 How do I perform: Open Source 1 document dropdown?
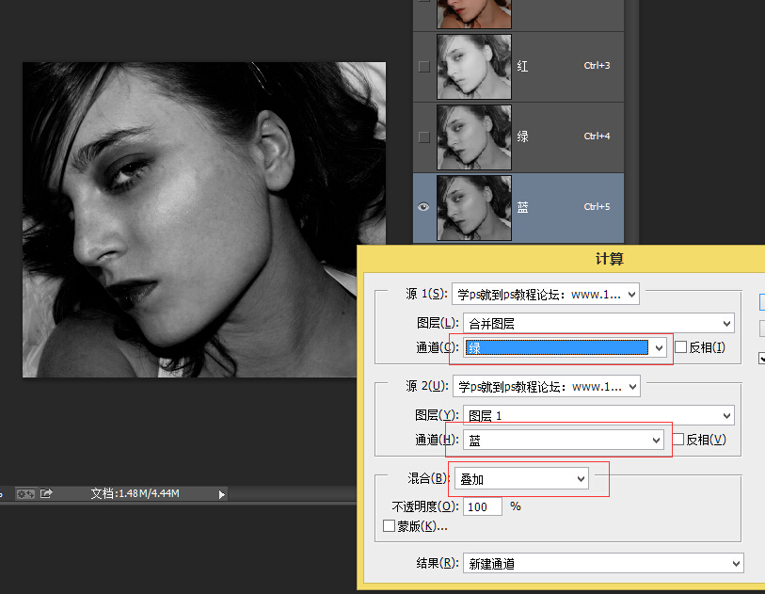click(546, 295)
